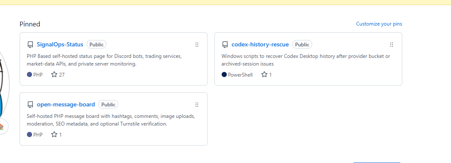Open the 1-star stargazers link for open-message-board
This screenshot has height=163, width=451.
tap(56, 134)
